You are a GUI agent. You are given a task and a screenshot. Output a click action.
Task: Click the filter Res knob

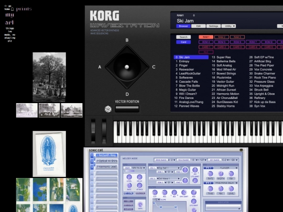point(165,193)
